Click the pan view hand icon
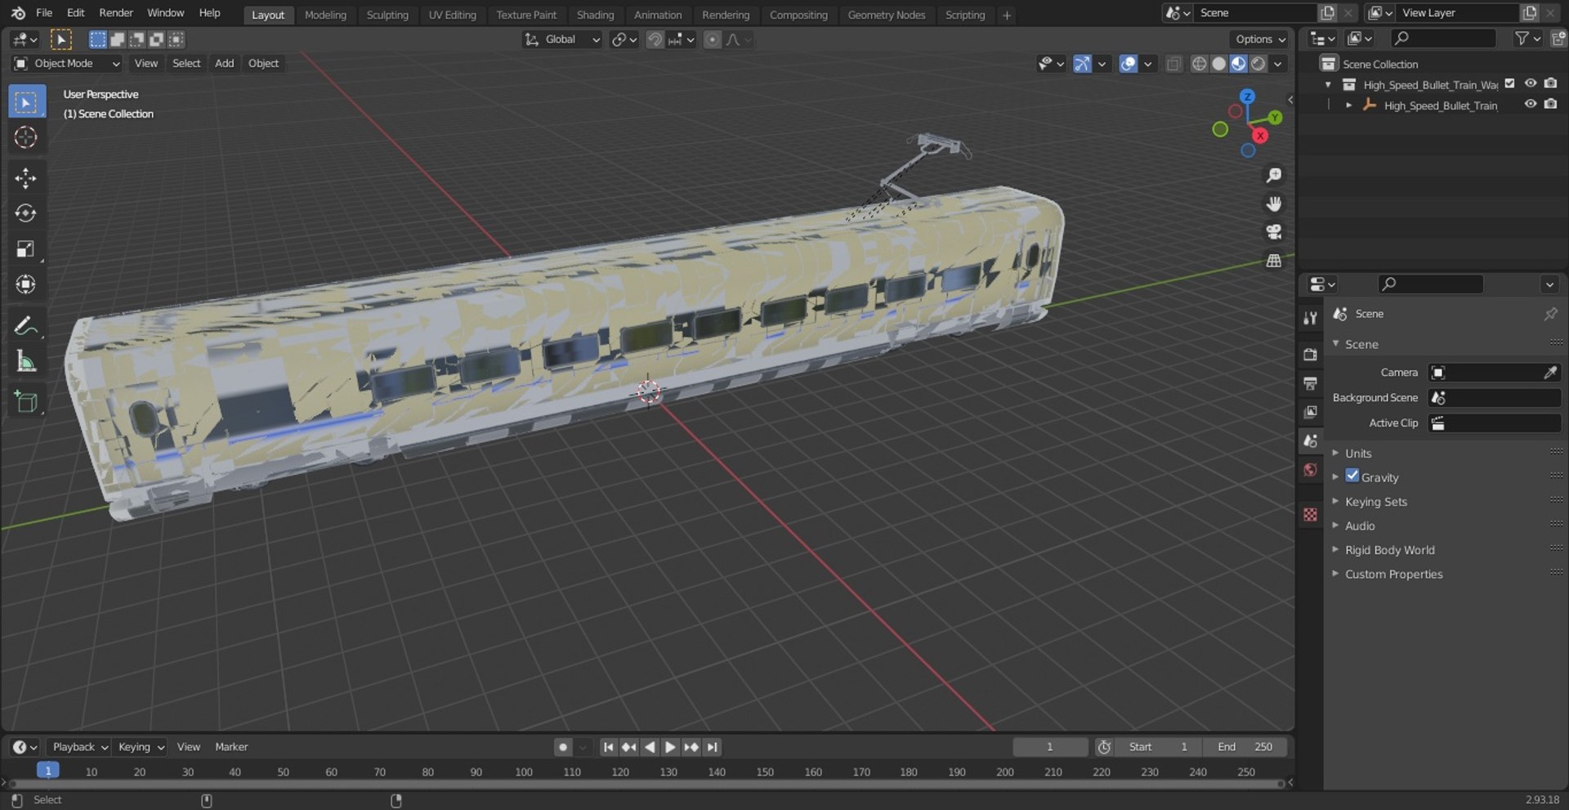This screenshot has width=1569, height=810. point(1273,204)
